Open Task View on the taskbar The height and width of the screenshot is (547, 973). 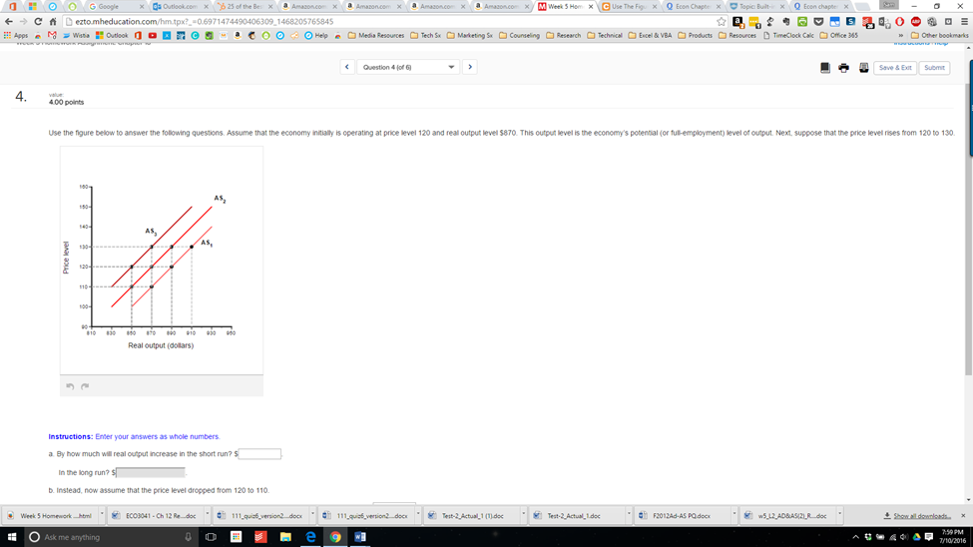click(x=211, y=536)
